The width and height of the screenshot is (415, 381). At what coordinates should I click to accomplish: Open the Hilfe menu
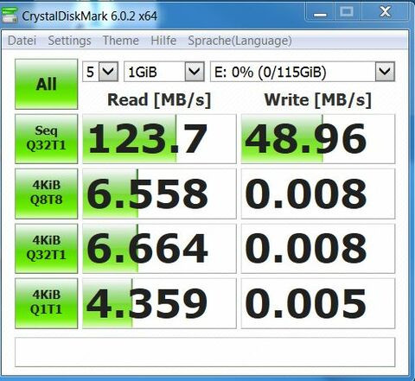pyautogui.click(x=163, y=41)
